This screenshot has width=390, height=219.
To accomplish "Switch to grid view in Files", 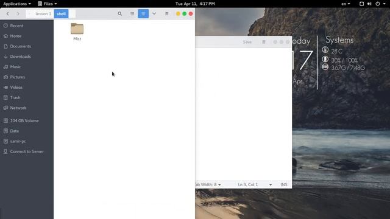I will (x=143, y=13).
